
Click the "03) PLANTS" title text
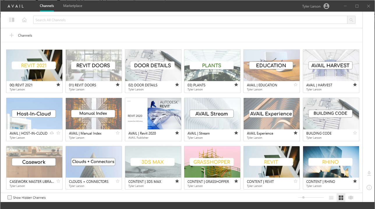pyautogui.click(x=197, y=85)
